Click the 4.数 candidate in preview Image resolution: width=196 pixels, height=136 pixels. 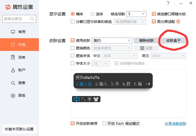pos(127,84)
